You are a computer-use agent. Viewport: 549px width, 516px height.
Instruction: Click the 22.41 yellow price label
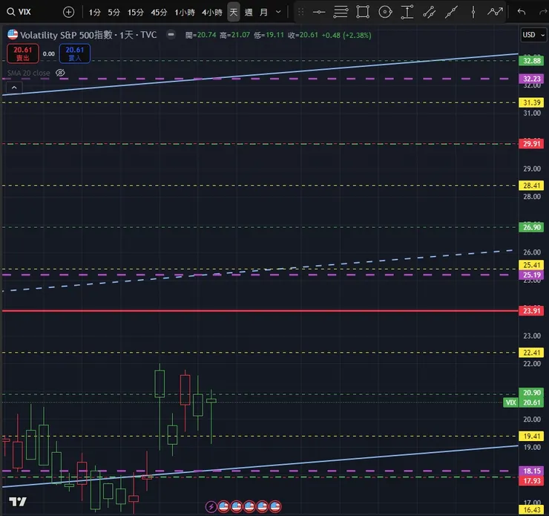pyautogui.click(x=531, y=353)
